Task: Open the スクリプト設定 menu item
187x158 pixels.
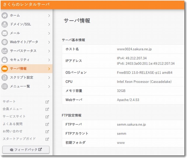Action: [27, 77]
